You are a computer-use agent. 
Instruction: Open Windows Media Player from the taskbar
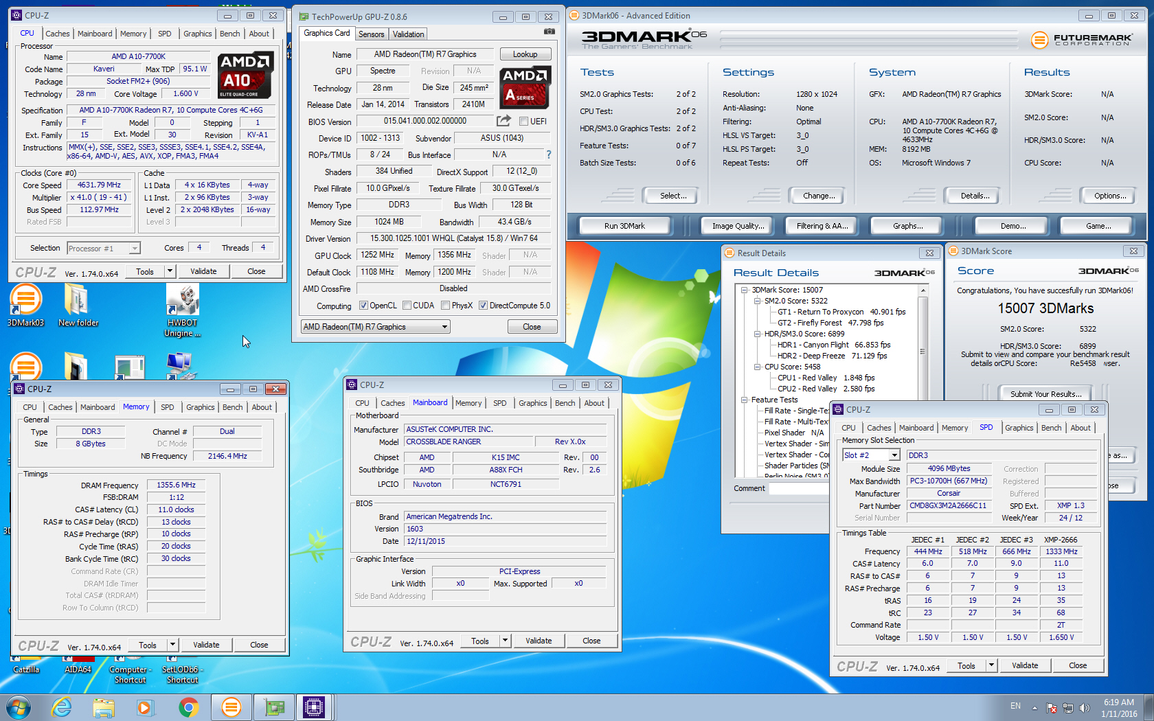click(x=144, y=707)
